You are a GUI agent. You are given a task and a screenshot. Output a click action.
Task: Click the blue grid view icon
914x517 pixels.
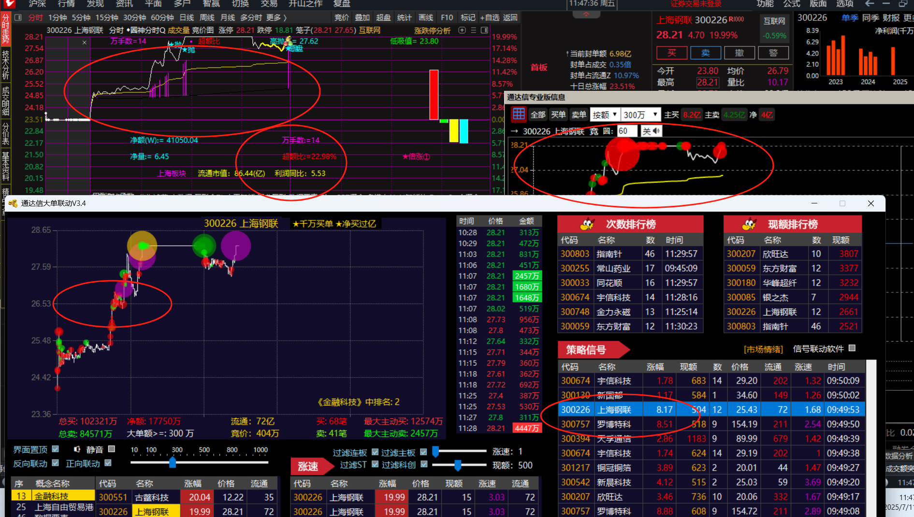pyautogui.click(x=519, y=115)
